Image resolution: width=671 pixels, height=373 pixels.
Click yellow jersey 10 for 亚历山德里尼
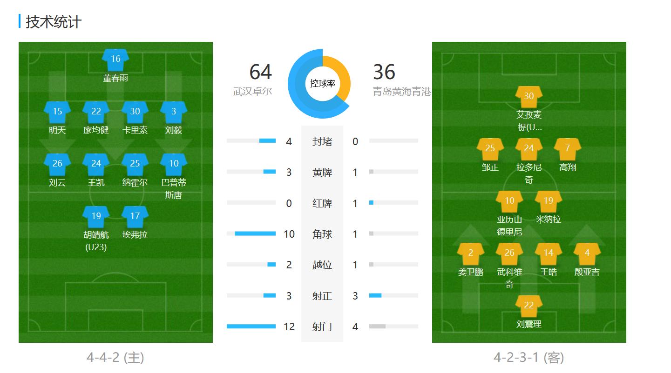coord(509,201)
